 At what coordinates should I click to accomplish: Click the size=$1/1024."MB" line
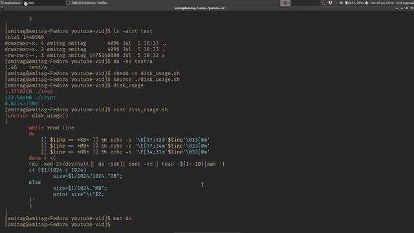[x=80, y=188]
